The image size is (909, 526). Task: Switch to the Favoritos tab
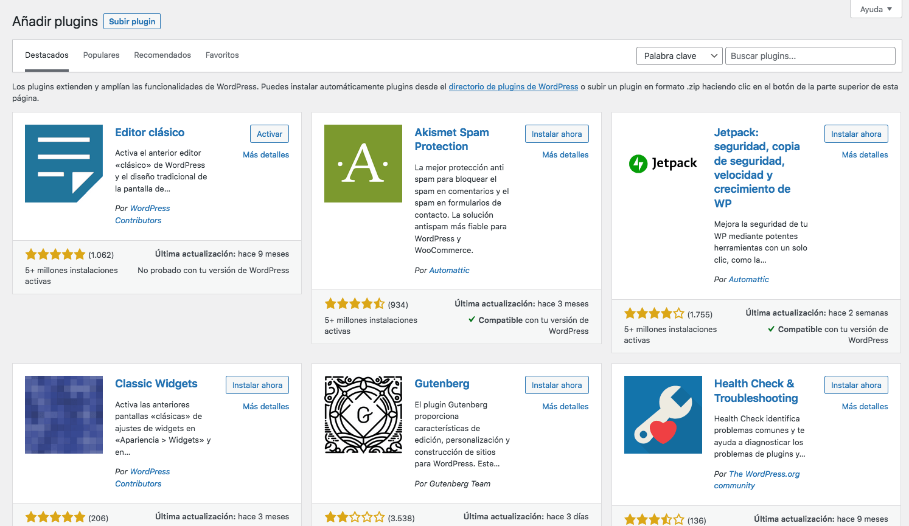coord(222,55)
